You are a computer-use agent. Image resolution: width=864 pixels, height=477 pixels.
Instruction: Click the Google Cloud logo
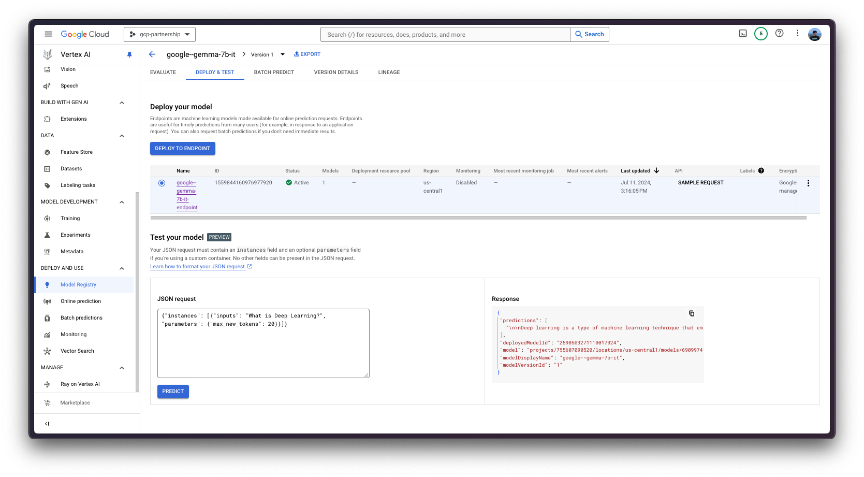[x=85, y=34]
